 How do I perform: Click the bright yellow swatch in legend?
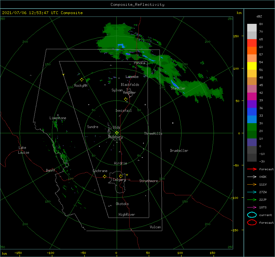pos(252,66)
